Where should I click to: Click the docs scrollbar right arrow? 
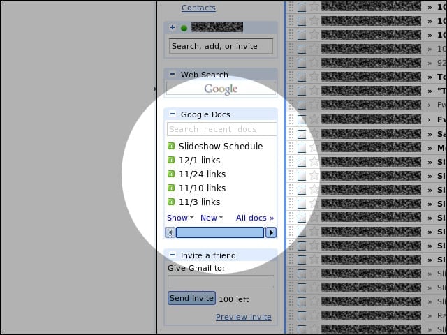[271, 232]
